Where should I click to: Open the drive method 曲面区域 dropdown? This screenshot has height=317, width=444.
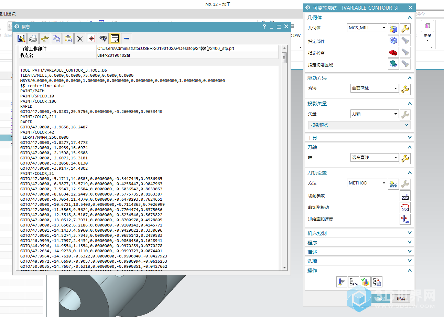pyautogui.click(x=374, y=88)
